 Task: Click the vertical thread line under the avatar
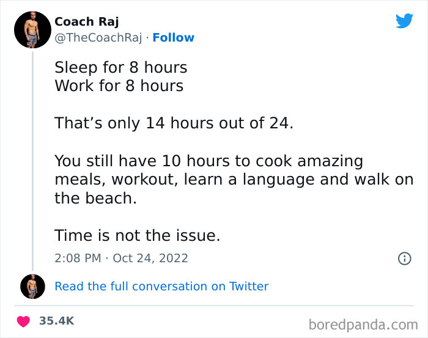coord(32,159)
